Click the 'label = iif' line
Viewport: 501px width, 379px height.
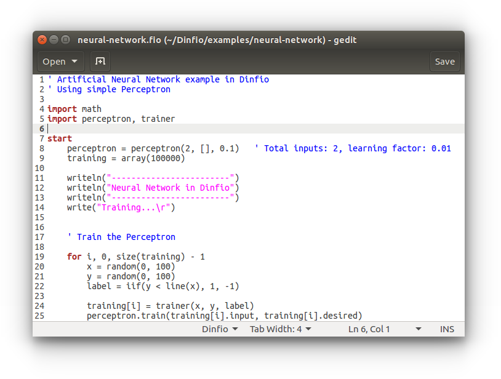point(162,286)
